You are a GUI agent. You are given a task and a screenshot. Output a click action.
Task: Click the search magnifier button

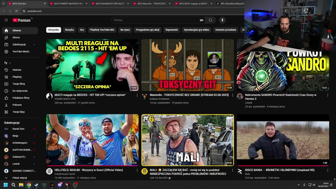pyautogui.click(x=211, y=20)
